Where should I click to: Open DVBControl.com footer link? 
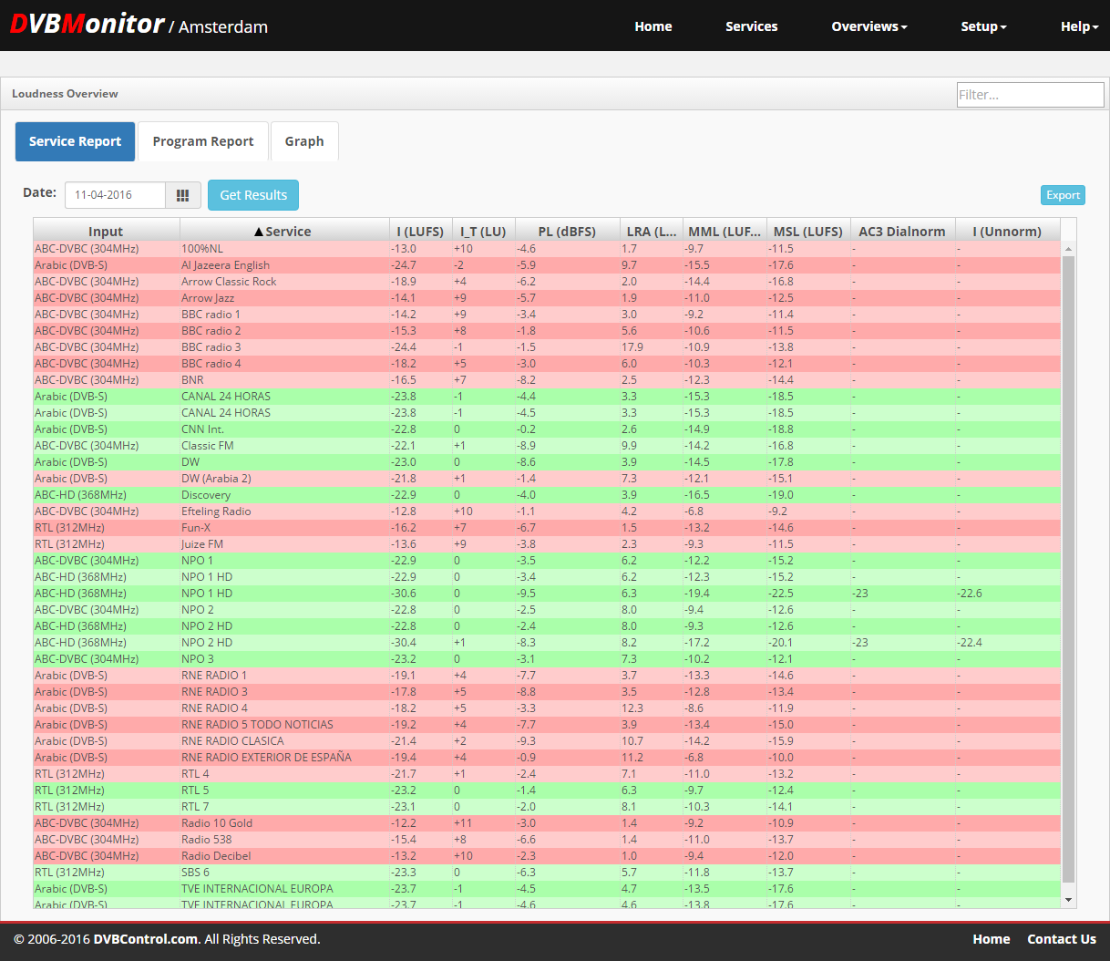tap(145, 939)
